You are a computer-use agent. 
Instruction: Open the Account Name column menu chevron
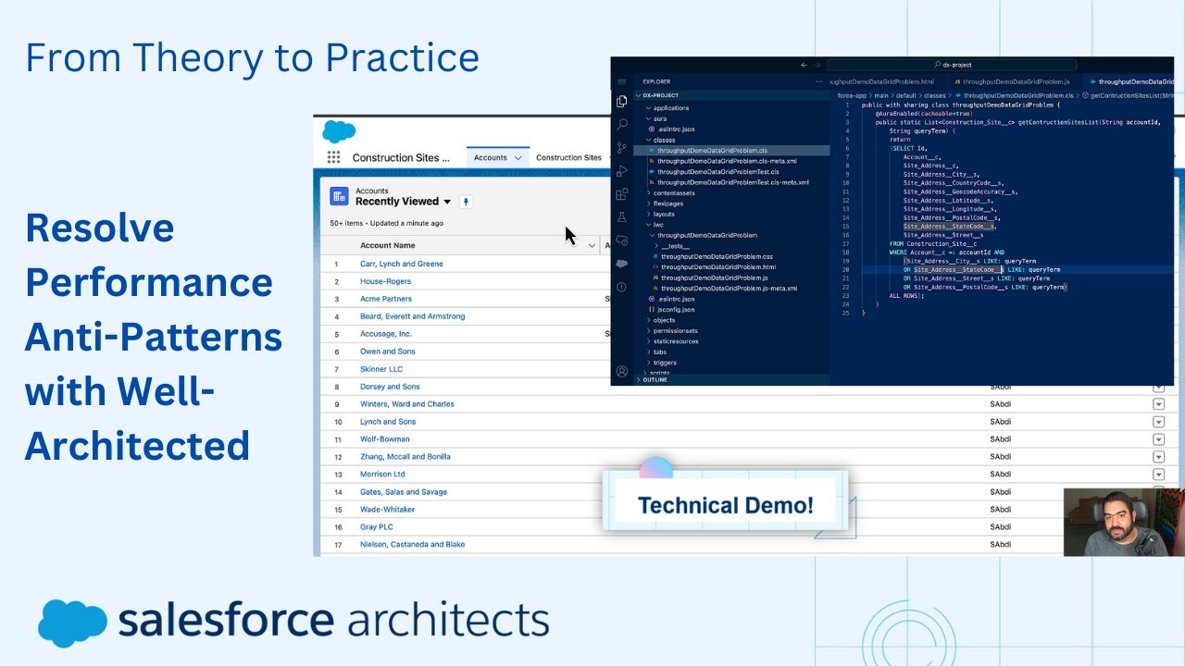point(590,245)
